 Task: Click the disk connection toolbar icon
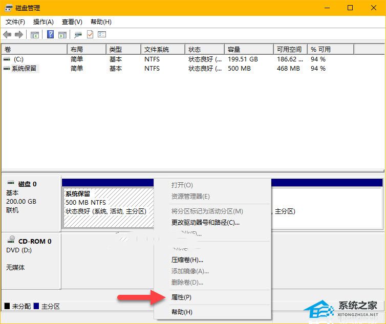tap(78, 35)
